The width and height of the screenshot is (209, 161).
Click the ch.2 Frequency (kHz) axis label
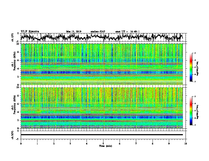13,105
